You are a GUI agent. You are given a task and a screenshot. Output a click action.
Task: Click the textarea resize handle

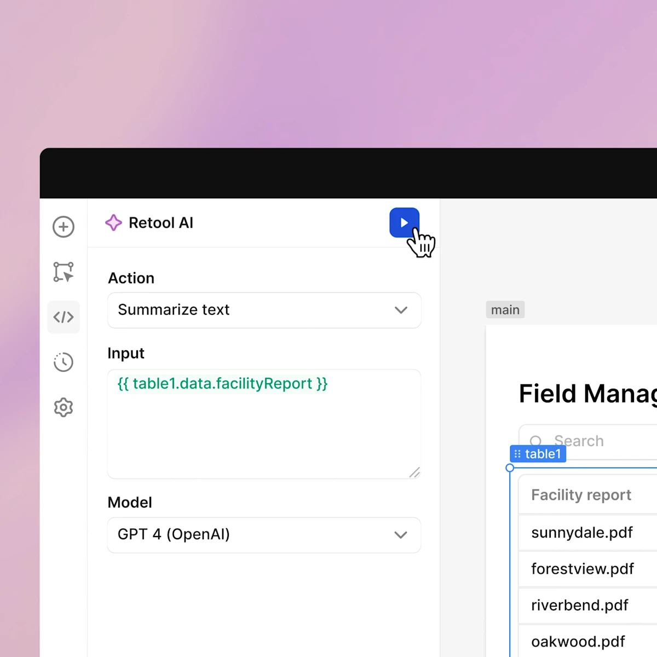tap(415, 473)
